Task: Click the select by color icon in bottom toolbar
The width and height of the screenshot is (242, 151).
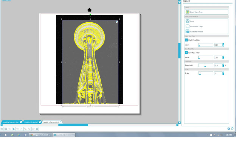Action: point(14,129)
